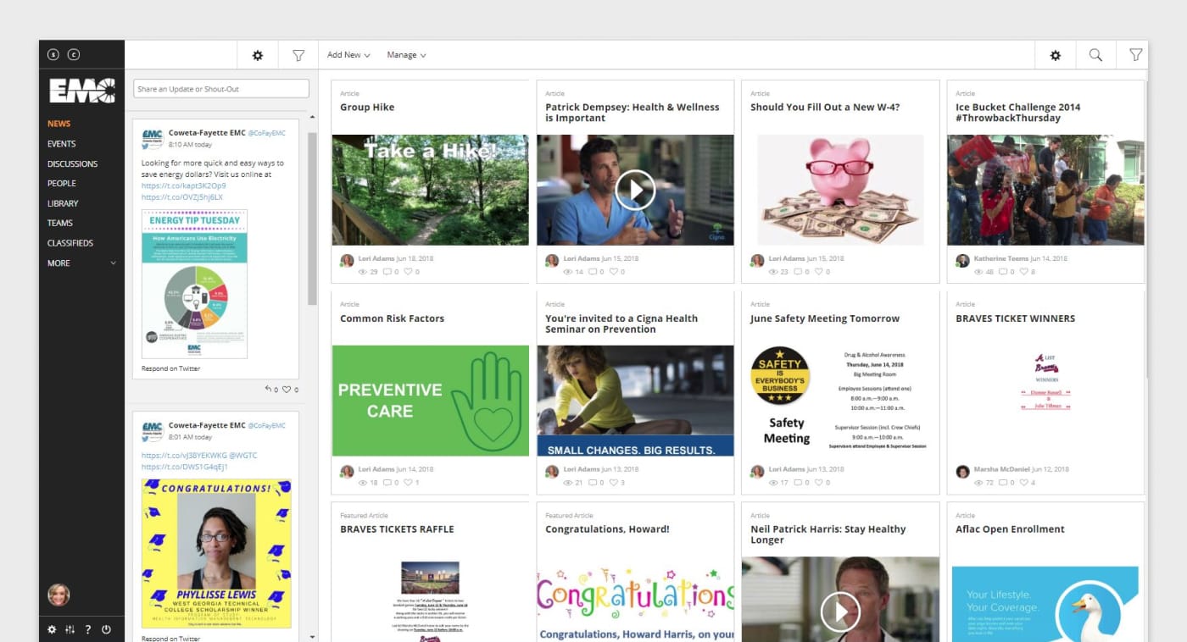
Task: Click the feed scrollbar down arrow
Action: coord(312,636)
